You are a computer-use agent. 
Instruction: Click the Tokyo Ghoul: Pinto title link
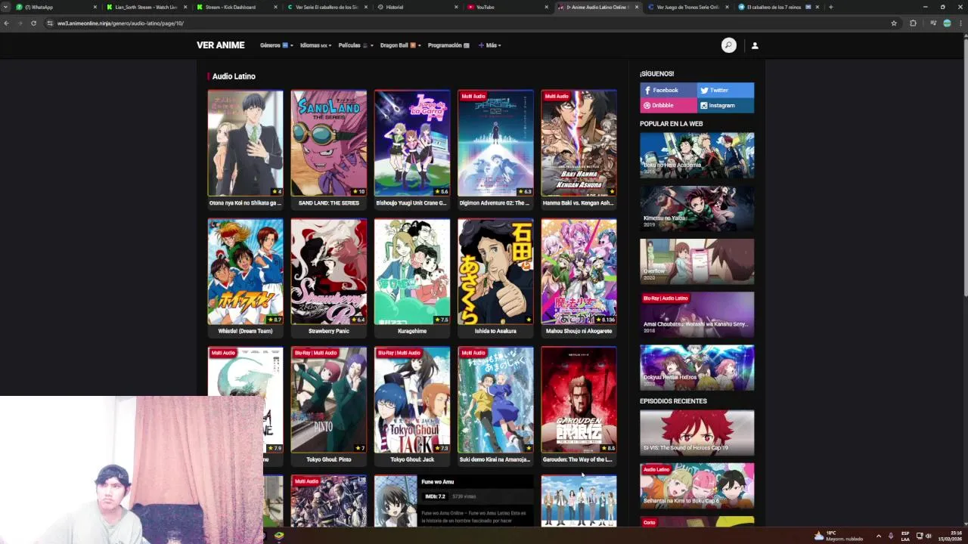[x=328, y=459]
